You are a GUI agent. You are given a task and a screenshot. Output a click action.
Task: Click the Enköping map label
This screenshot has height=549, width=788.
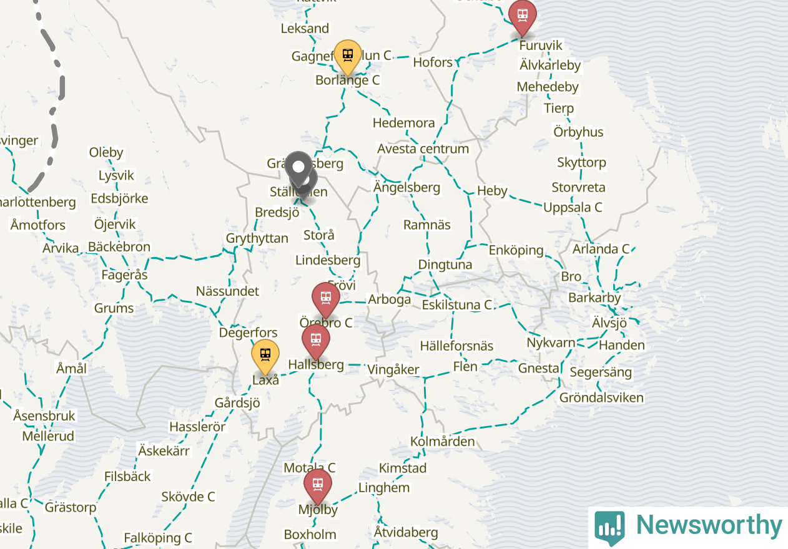click(516, 250)
